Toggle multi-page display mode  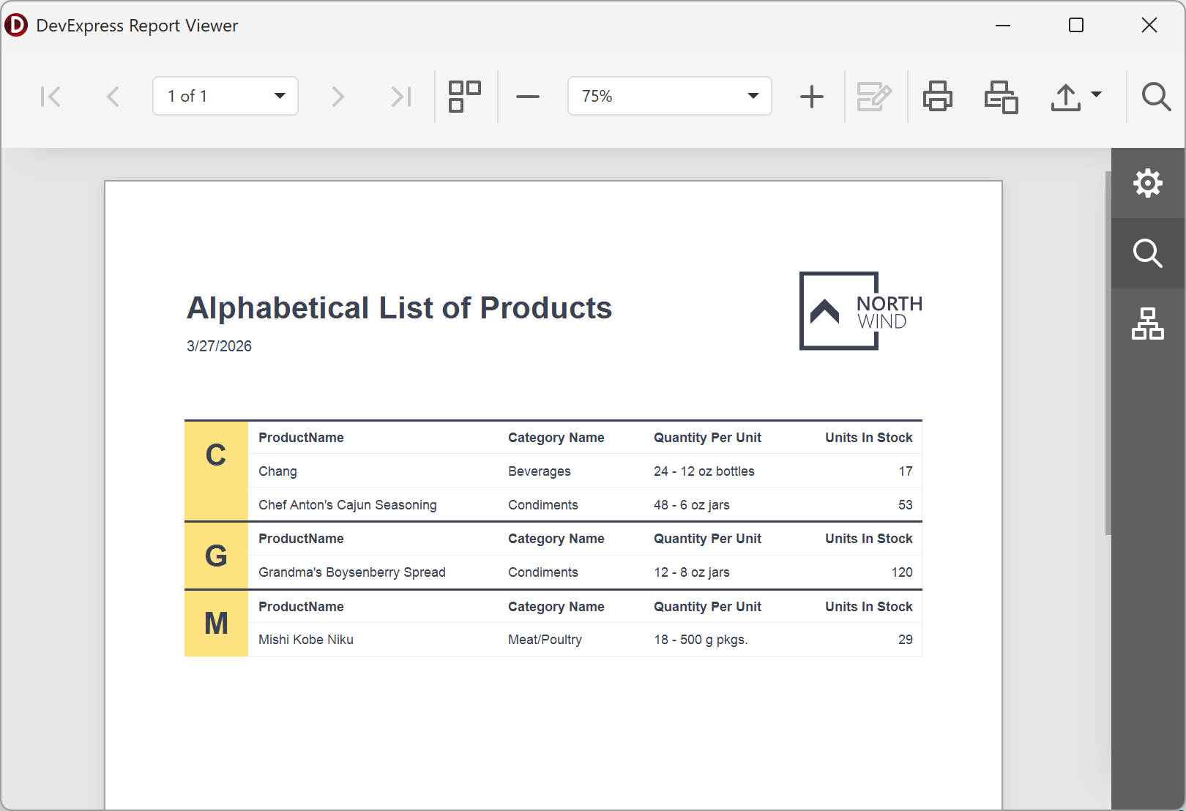pyautogui.click(x=465, y=97)
